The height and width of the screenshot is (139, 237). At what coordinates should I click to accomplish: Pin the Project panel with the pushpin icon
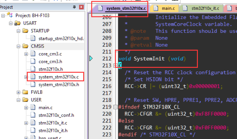[74, 7]
